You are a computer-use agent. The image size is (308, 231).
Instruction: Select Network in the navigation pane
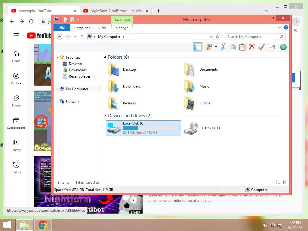pyautogui.click(x=72, y=102)
